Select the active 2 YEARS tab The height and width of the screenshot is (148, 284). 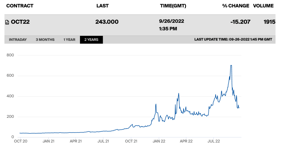coord(91,40)
